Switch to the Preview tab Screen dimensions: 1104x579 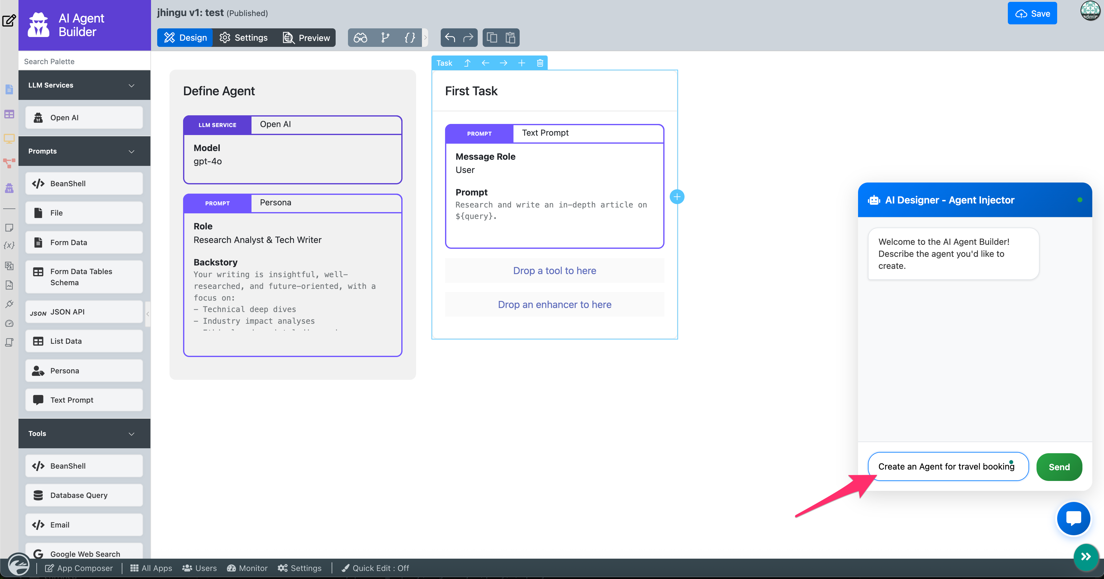306,38
